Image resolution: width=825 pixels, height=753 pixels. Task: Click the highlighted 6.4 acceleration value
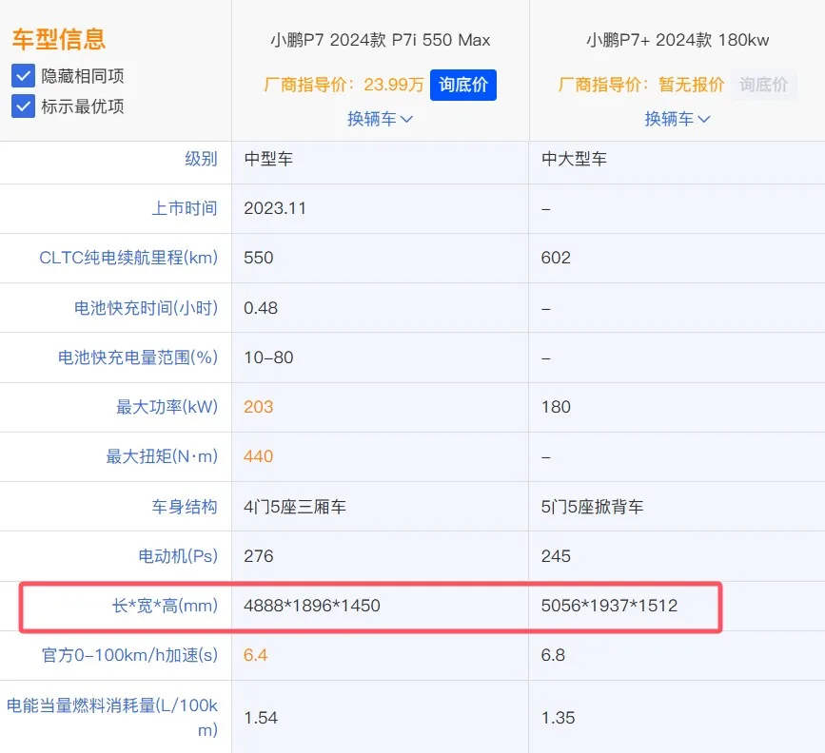[255, 655]
